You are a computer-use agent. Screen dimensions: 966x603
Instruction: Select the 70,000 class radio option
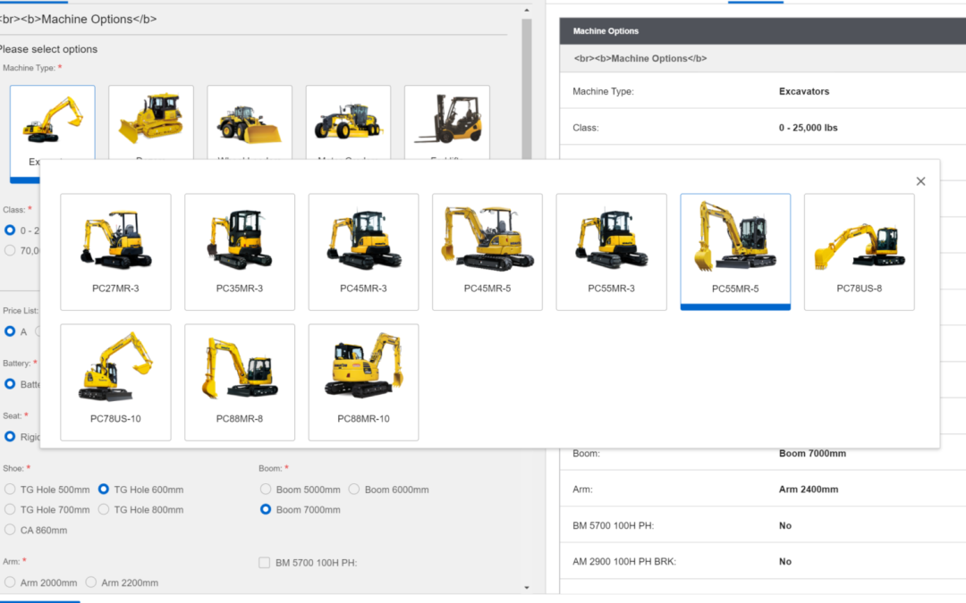coord(10,250)
